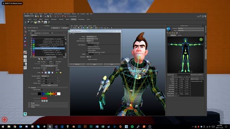Click the first gray sphere shelf icon

29,22
